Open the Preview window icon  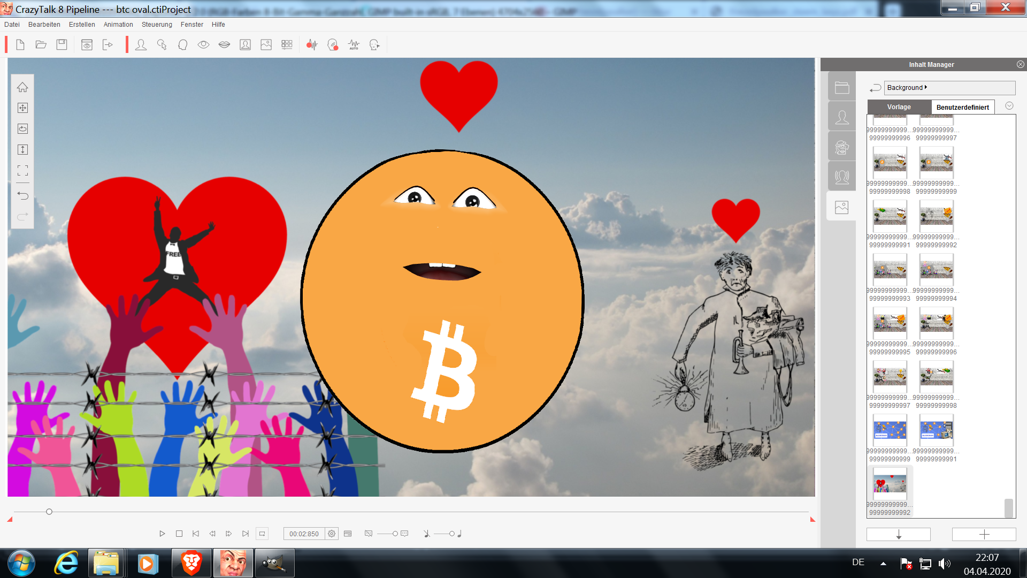coord(87,45)
